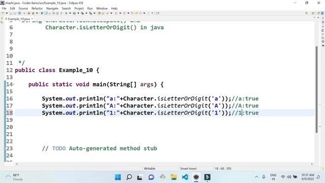The width and height of the screenshot is (325, 183).
Task: Show hidden system tray icons chevron
Action: (256, 177)
